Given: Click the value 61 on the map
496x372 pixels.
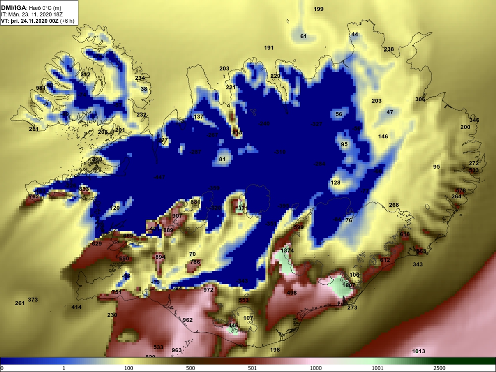Looking at the screenshot, I should coord(304,36).
